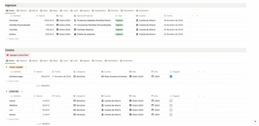Switch Costos to Marzo tab
This screenshot has height=126, width=259.
tap(34, 61)
